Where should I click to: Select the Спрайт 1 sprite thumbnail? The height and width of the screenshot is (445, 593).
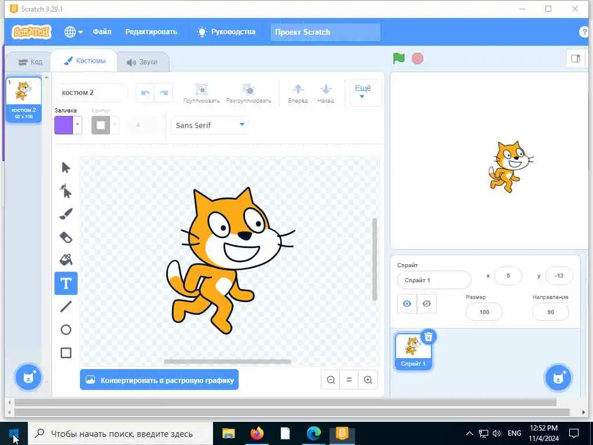click(413, 351)
